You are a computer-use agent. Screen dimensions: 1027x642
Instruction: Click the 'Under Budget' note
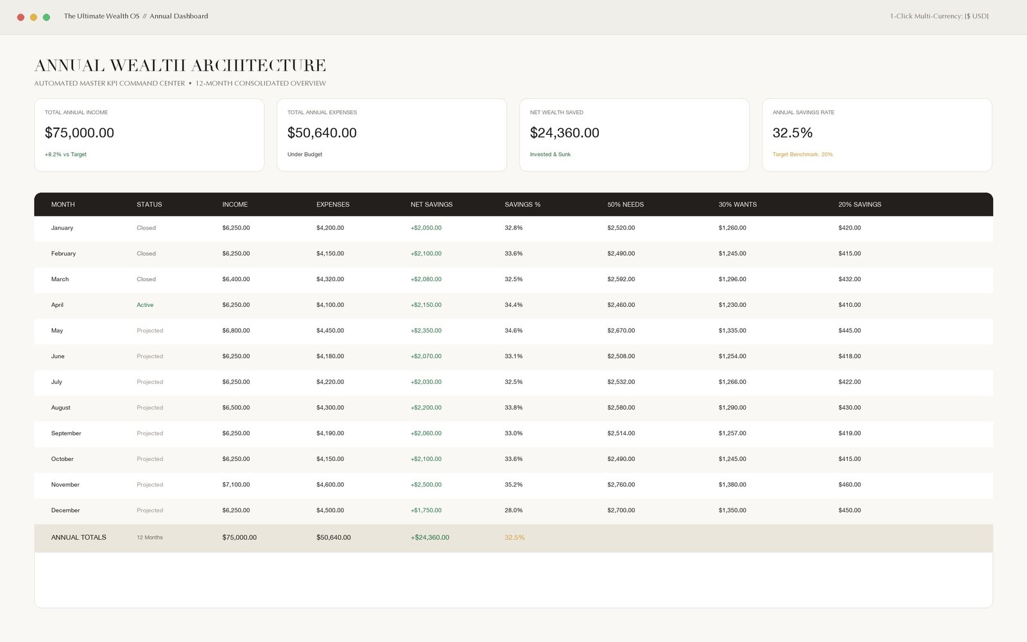tap(305, 155)
